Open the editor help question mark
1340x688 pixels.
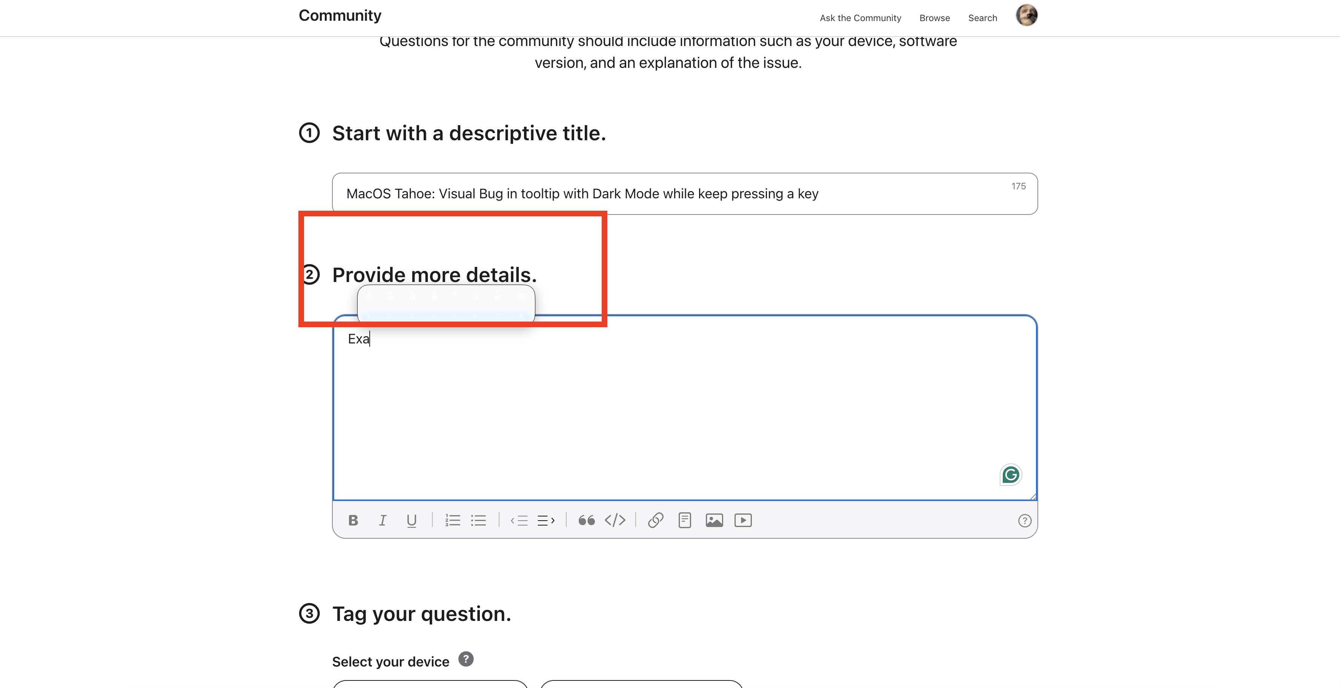[x=1024, y=521]
